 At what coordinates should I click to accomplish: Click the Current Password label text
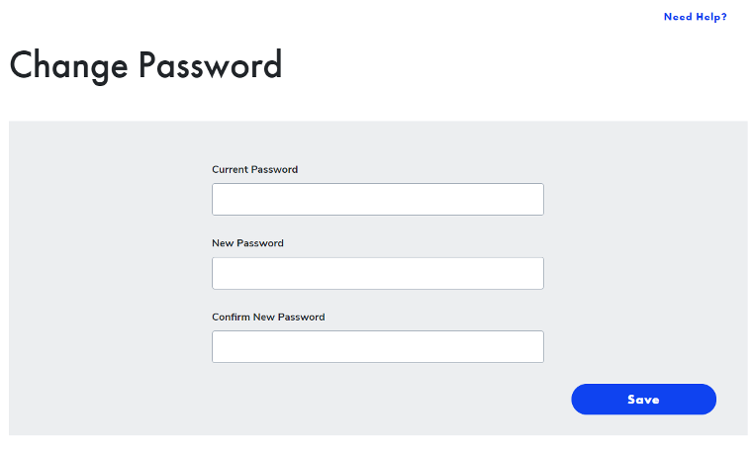click(x=255, y=169)
